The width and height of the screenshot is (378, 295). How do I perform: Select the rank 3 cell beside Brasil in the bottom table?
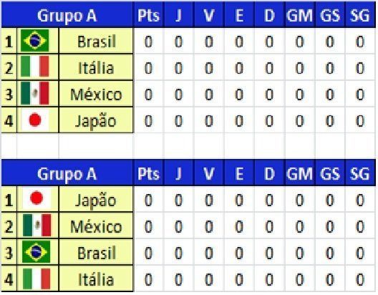9,252
